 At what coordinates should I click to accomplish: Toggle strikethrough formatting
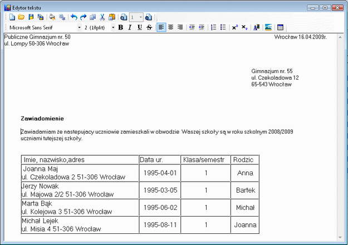coord(149,27)
